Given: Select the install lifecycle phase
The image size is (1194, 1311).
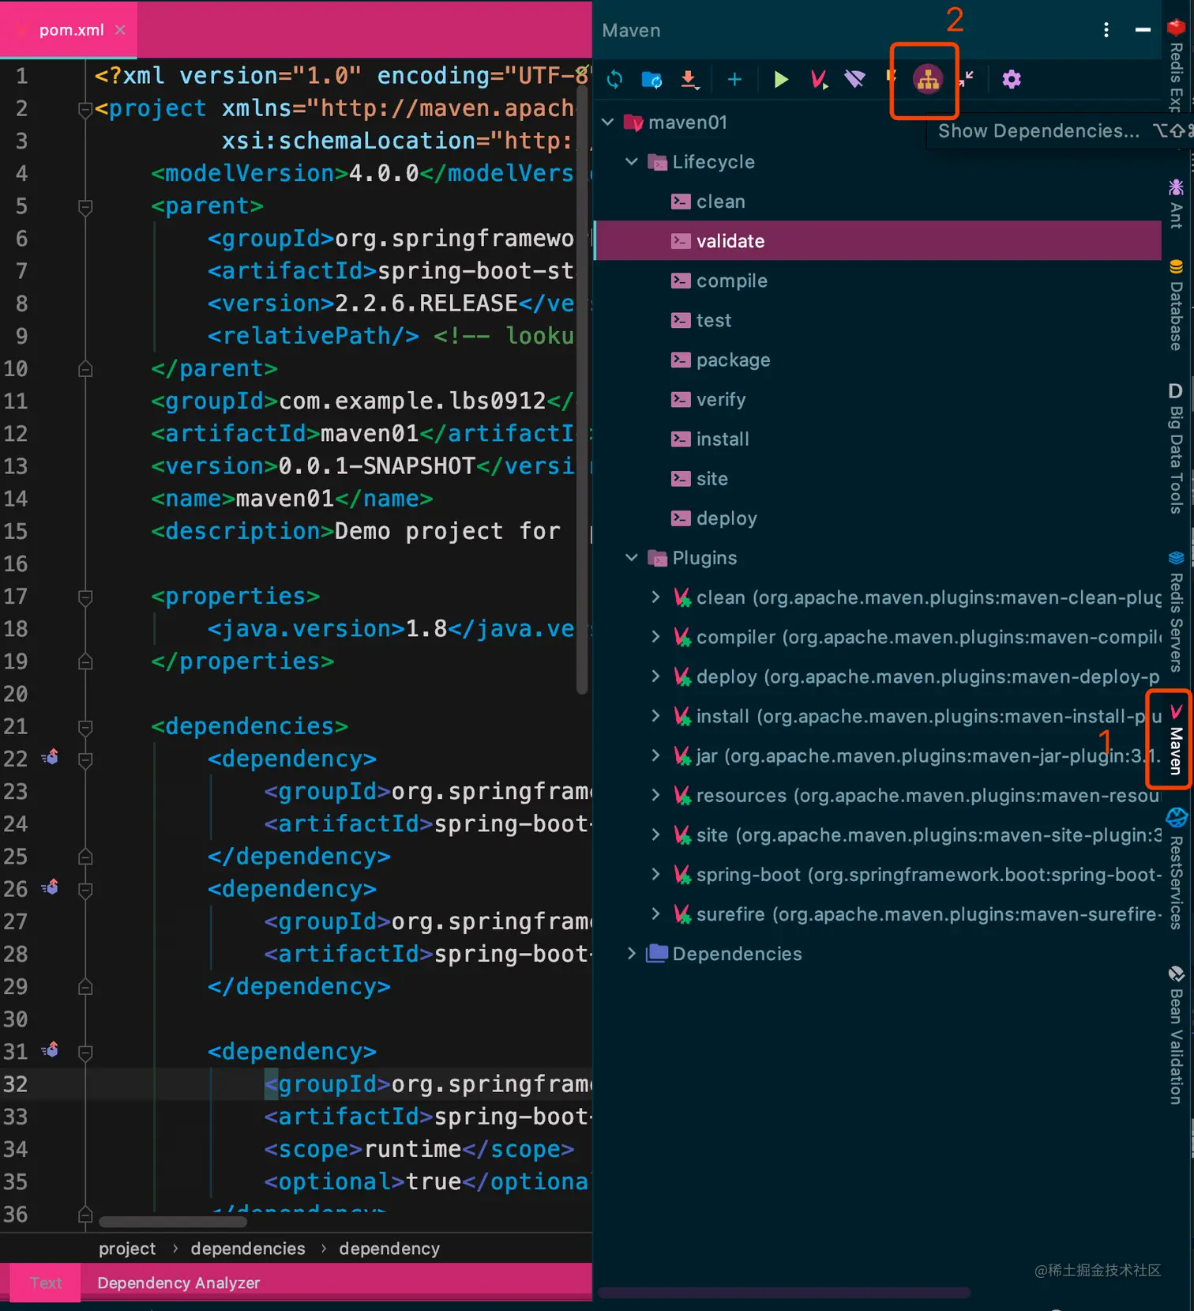Looking at the screenshot, I should coord(877,439).
